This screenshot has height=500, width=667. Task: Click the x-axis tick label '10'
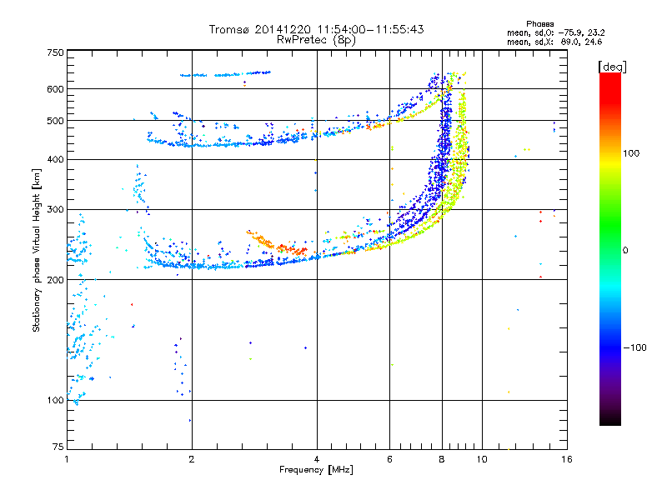coord(482,459)
